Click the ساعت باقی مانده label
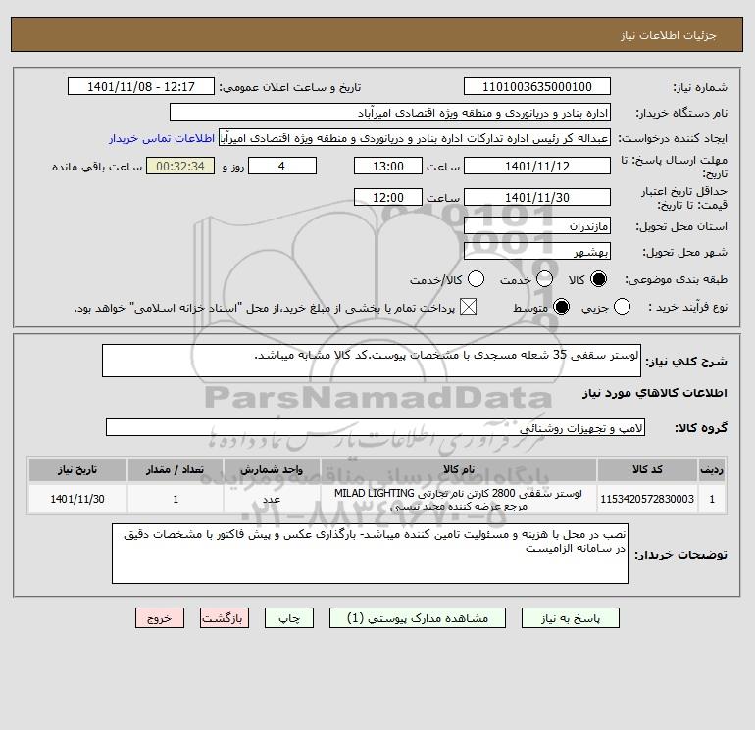 coord(97,167)
